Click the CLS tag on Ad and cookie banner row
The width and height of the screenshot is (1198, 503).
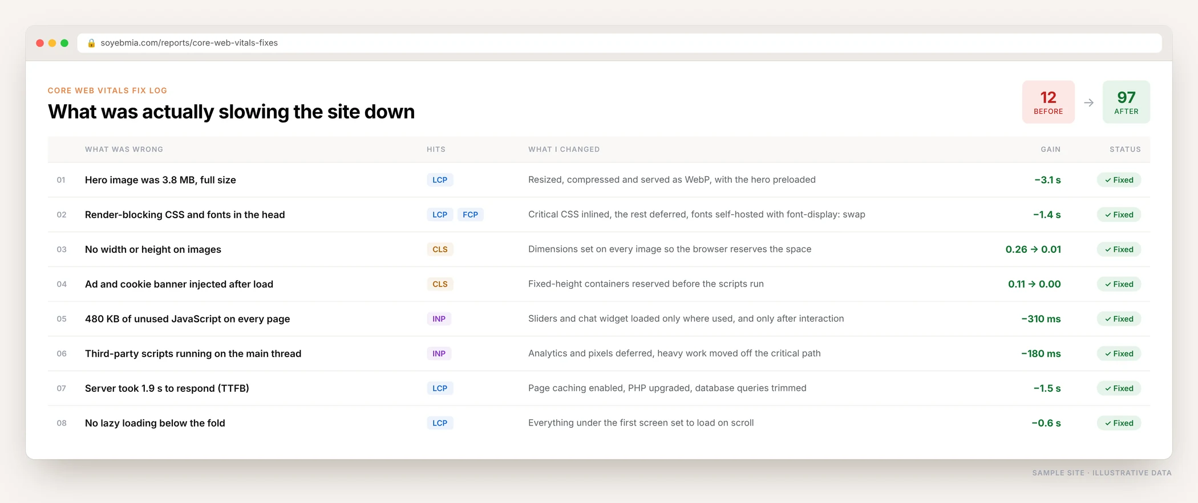[x=440, y=284]
